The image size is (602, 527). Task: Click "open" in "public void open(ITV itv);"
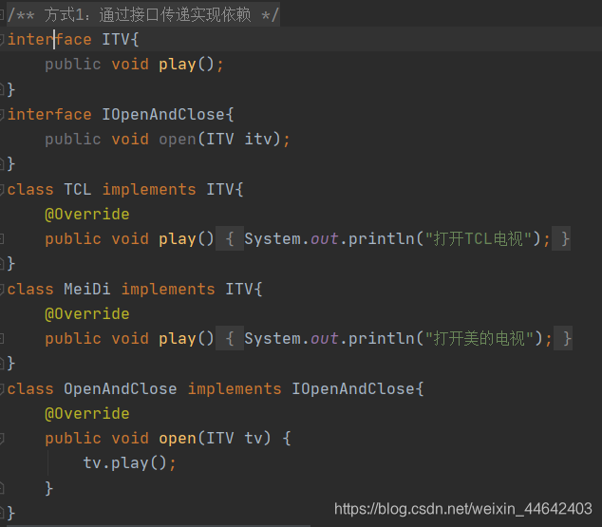(x=178, y=140)
